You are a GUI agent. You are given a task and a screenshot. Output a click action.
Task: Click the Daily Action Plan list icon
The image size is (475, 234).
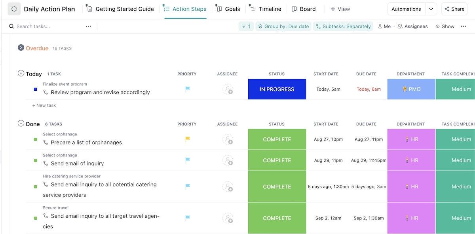[14, 9]
